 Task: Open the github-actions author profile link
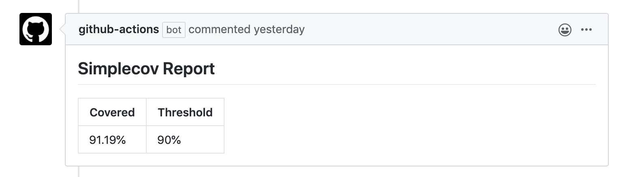tap(119, 29)
